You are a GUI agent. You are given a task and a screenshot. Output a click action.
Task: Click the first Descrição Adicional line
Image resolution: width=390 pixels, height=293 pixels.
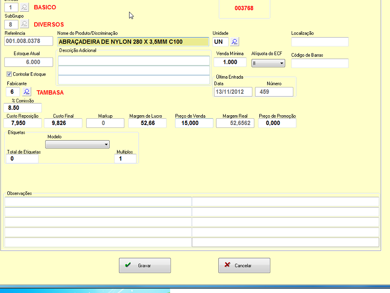click(134, 61)
